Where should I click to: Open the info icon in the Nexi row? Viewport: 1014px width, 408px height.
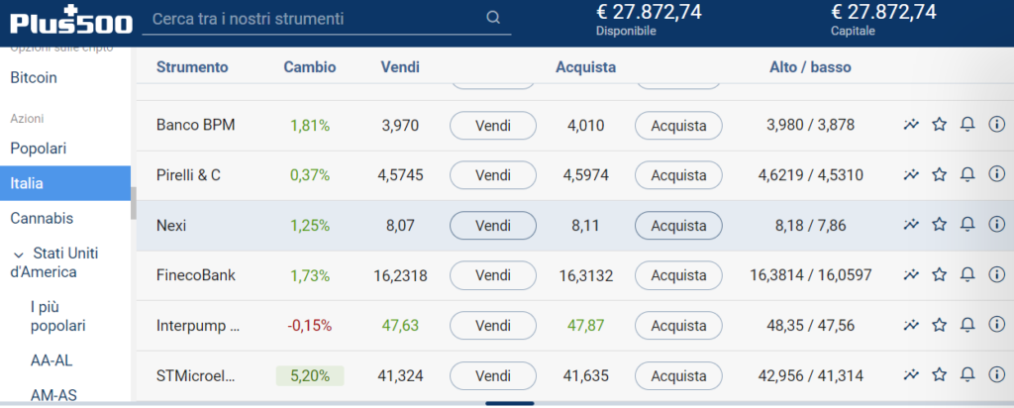click(x=996, y=225)
